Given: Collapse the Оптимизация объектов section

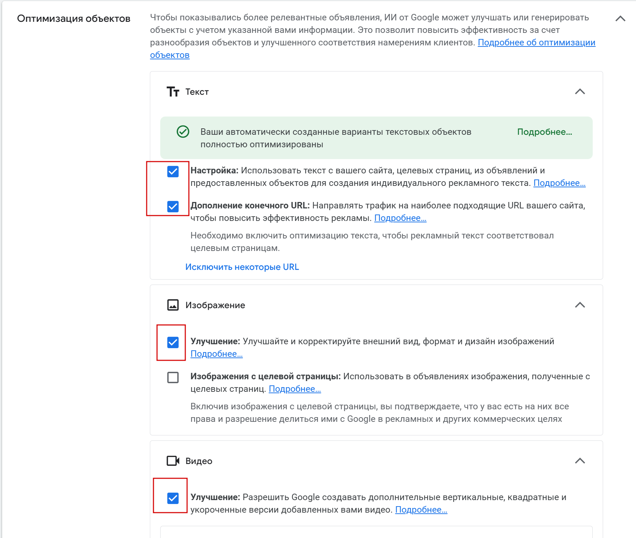Looking at the screenshot, I should [x=620, y=19].
